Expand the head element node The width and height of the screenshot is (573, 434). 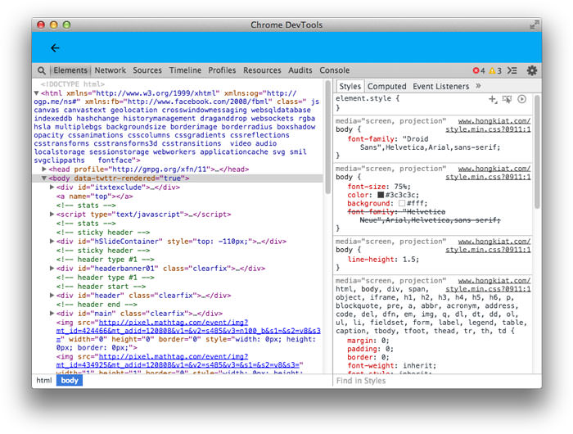(x=44, y=169)
